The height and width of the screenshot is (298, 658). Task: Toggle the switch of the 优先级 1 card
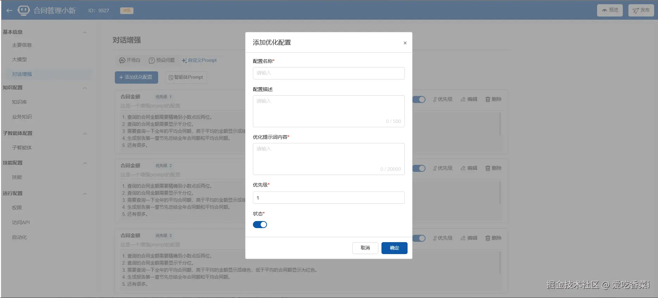[419, 99]
